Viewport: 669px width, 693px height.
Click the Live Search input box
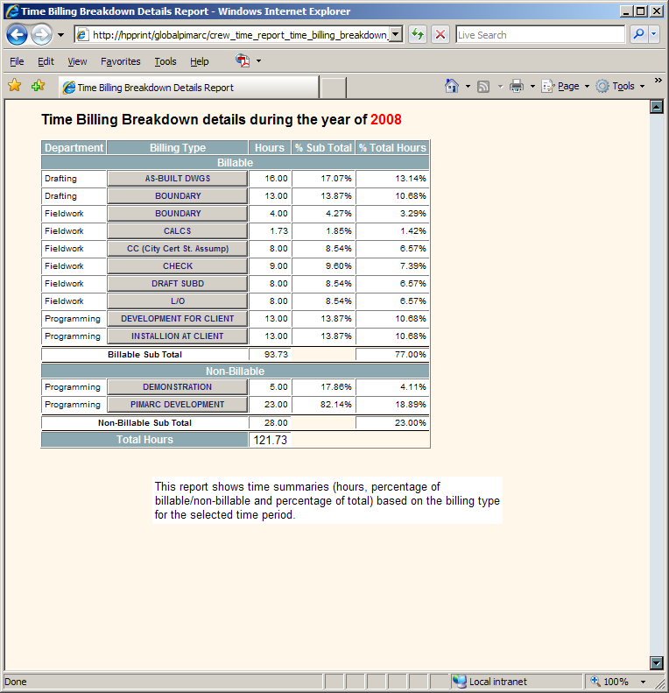coord(540,35)
